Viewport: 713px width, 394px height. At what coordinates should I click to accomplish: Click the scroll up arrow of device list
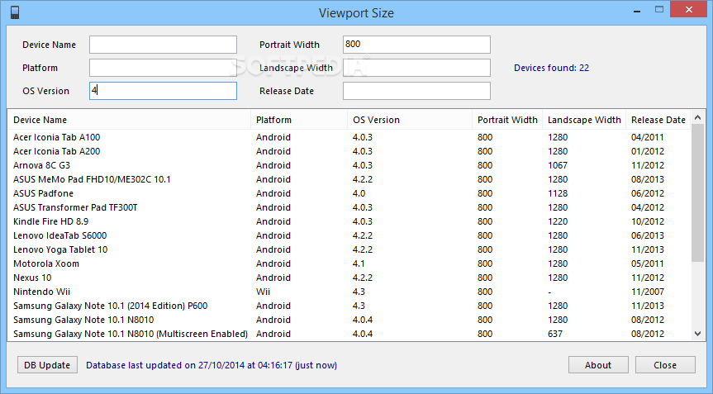pyautogui.click(x=698, y=117)
